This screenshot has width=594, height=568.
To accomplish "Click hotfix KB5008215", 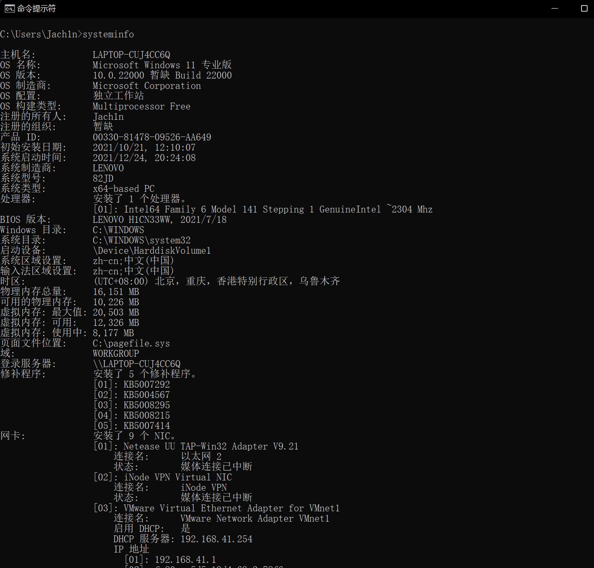I will pos(147,416).
